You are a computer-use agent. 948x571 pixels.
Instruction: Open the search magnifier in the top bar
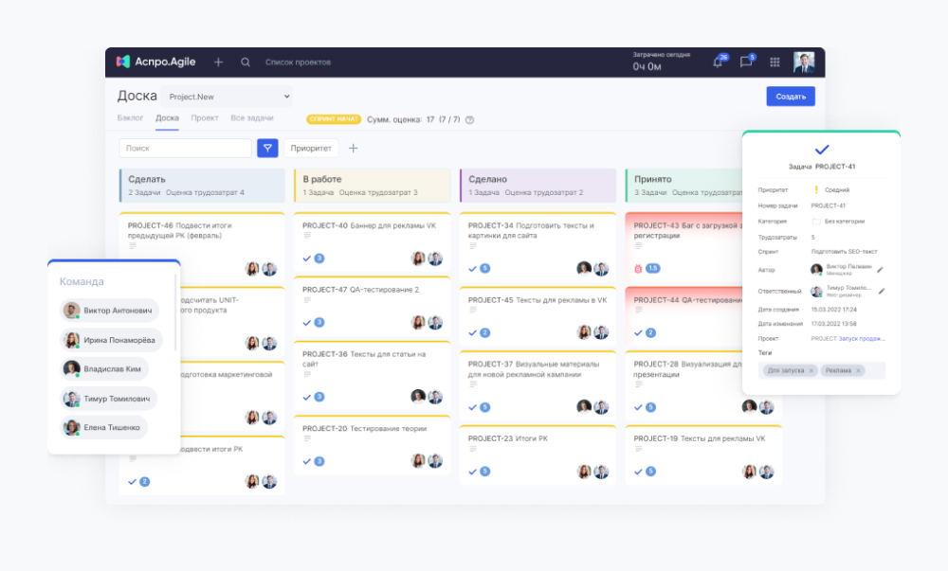click(x=246, y=62)
